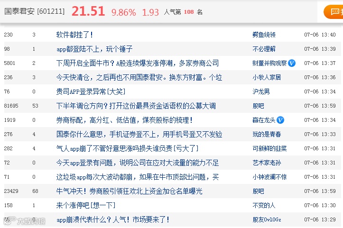Open the stock title 国泰君安 [601211]

tap(34, 11)
